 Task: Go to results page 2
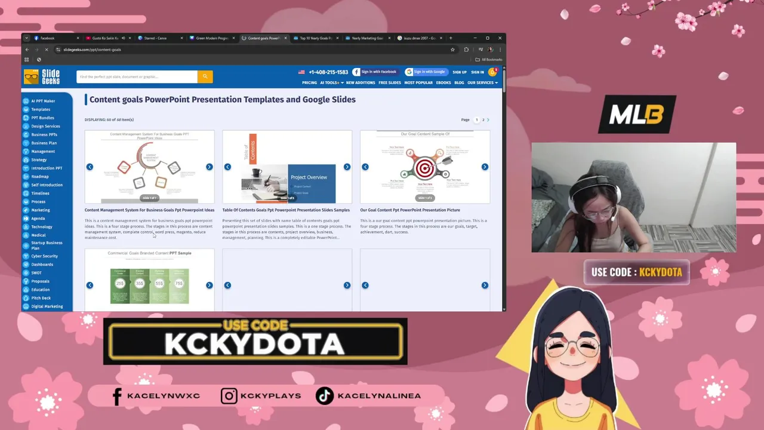(483, 120)
